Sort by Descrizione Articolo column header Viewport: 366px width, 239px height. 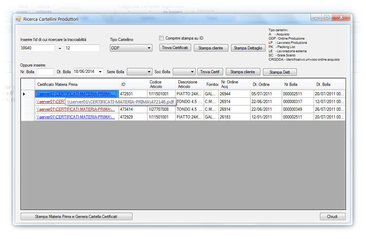tap(190, 84)
